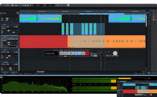Expand the Cymbals track header arrow
Image resolution: width=157 pixels, height=97 pixels.
click(18, 62)
